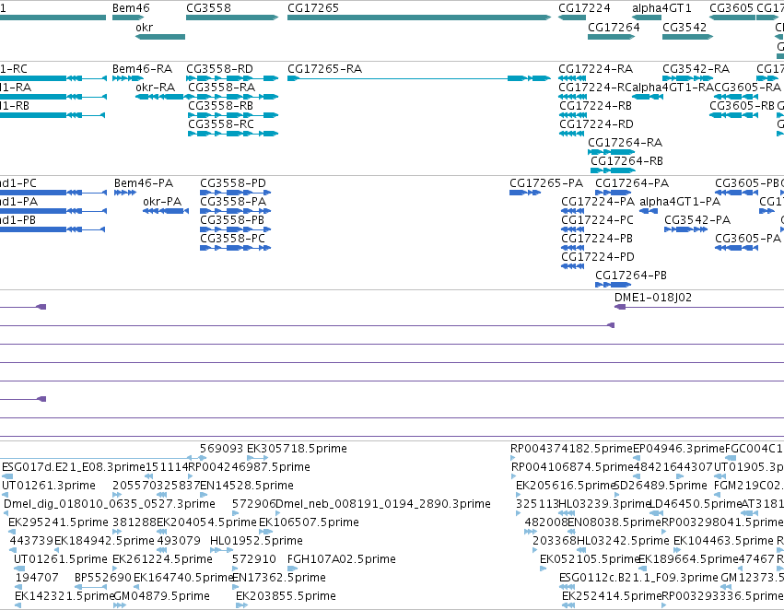Select the okr-RA transcript
784x610 pixels.
[x=160, y=97]
